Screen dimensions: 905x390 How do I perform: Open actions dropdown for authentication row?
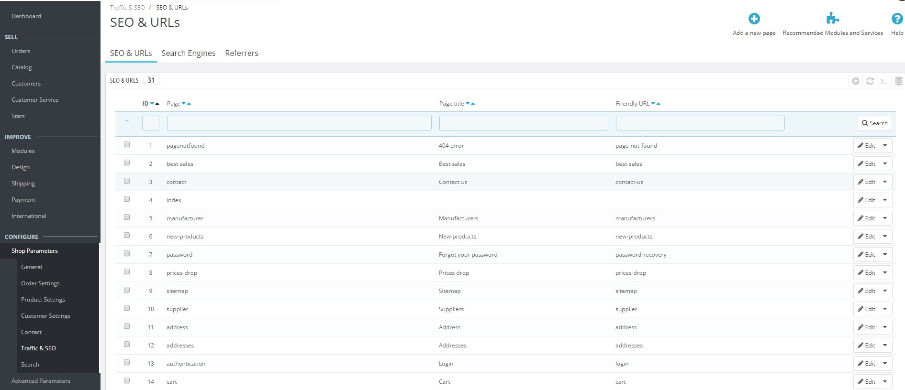[x=885, y=364]
